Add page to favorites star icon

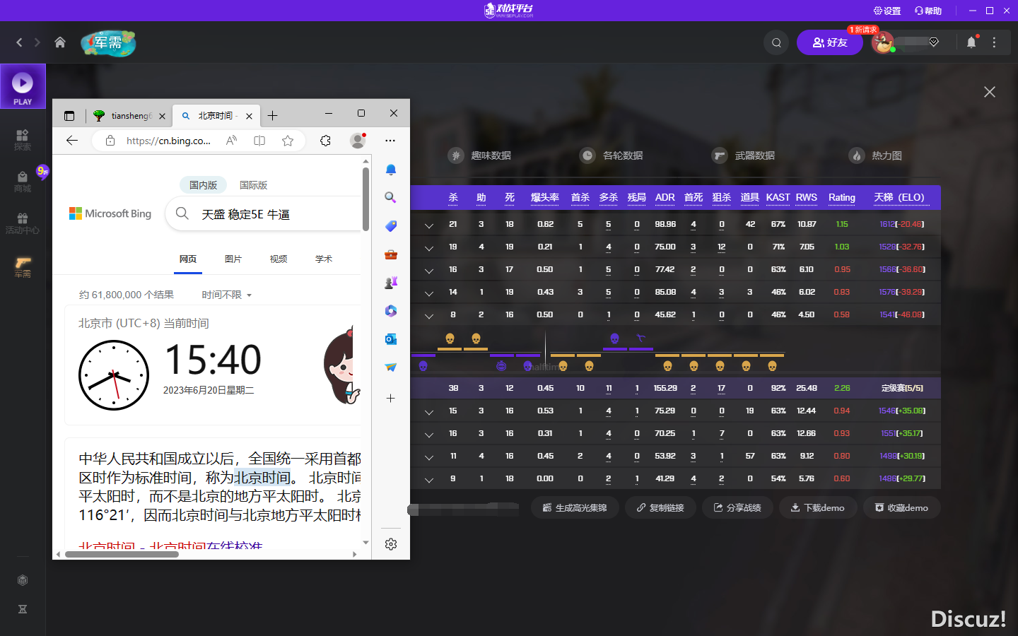click(x=288, y=141)
